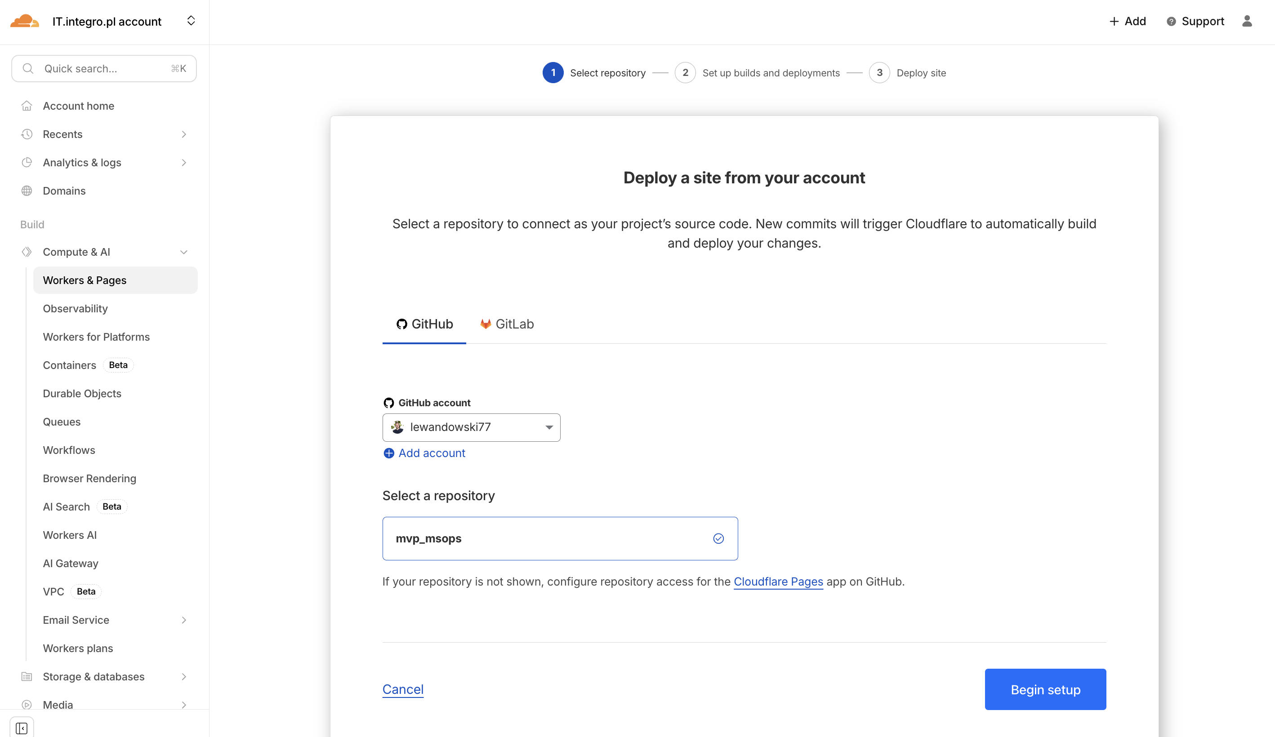This screenshot has width=1275, height=737.
Task: Select the GitHub tab
Action: click(424, 324)
